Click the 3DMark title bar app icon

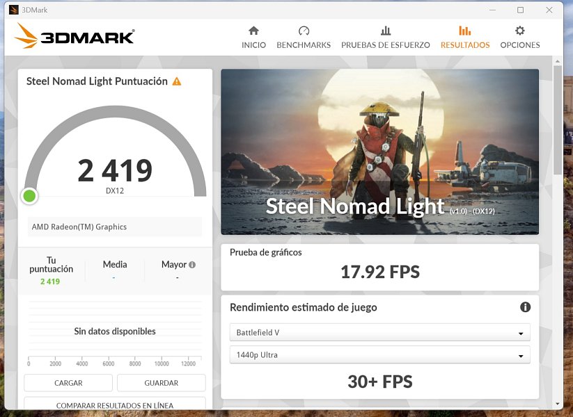pos(13,10)
